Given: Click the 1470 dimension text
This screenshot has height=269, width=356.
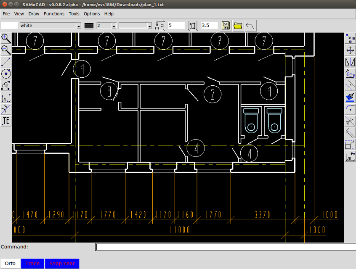Looking at the screenshot, I should pos(30,214).
